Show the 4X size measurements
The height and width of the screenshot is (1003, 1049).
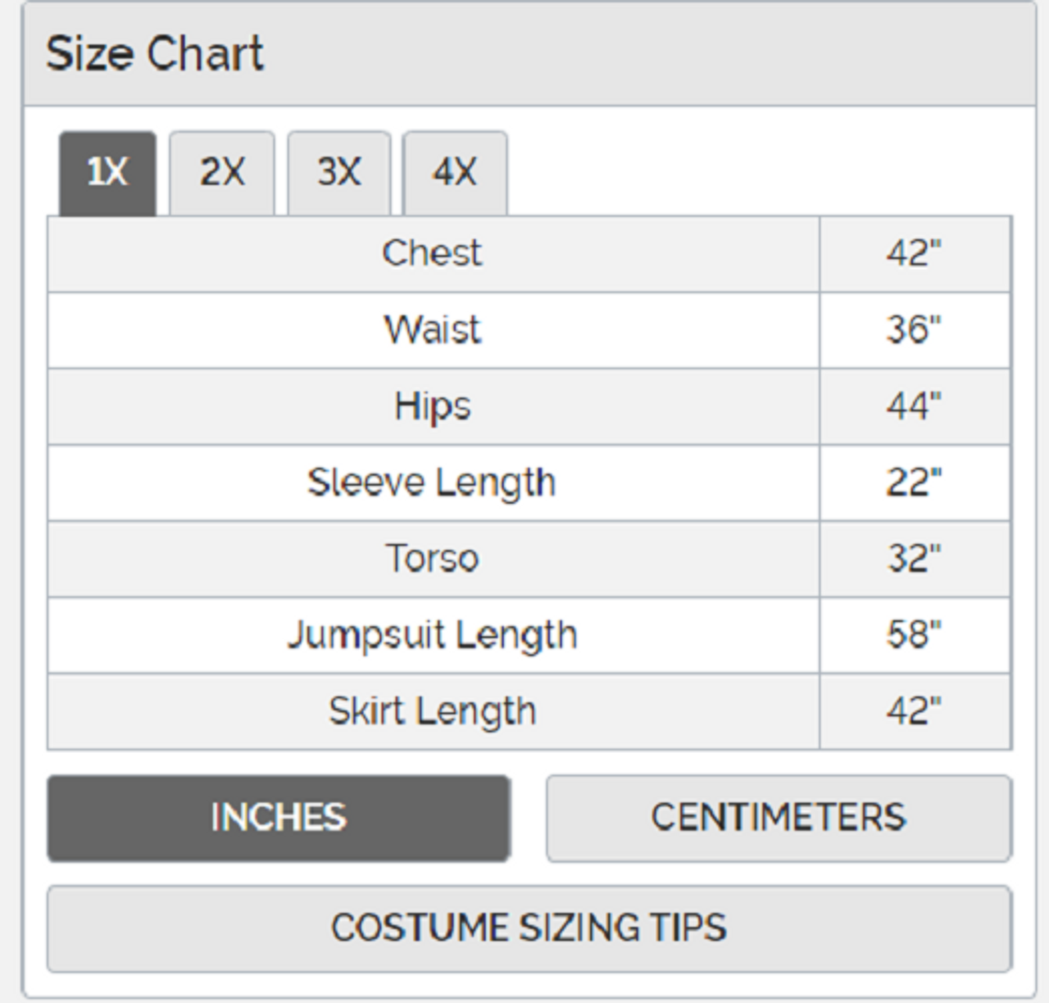(x=455, y=173)
